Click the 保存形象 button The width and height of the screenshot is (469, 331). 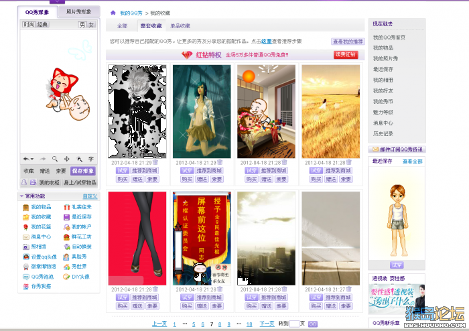pos(83,171)
